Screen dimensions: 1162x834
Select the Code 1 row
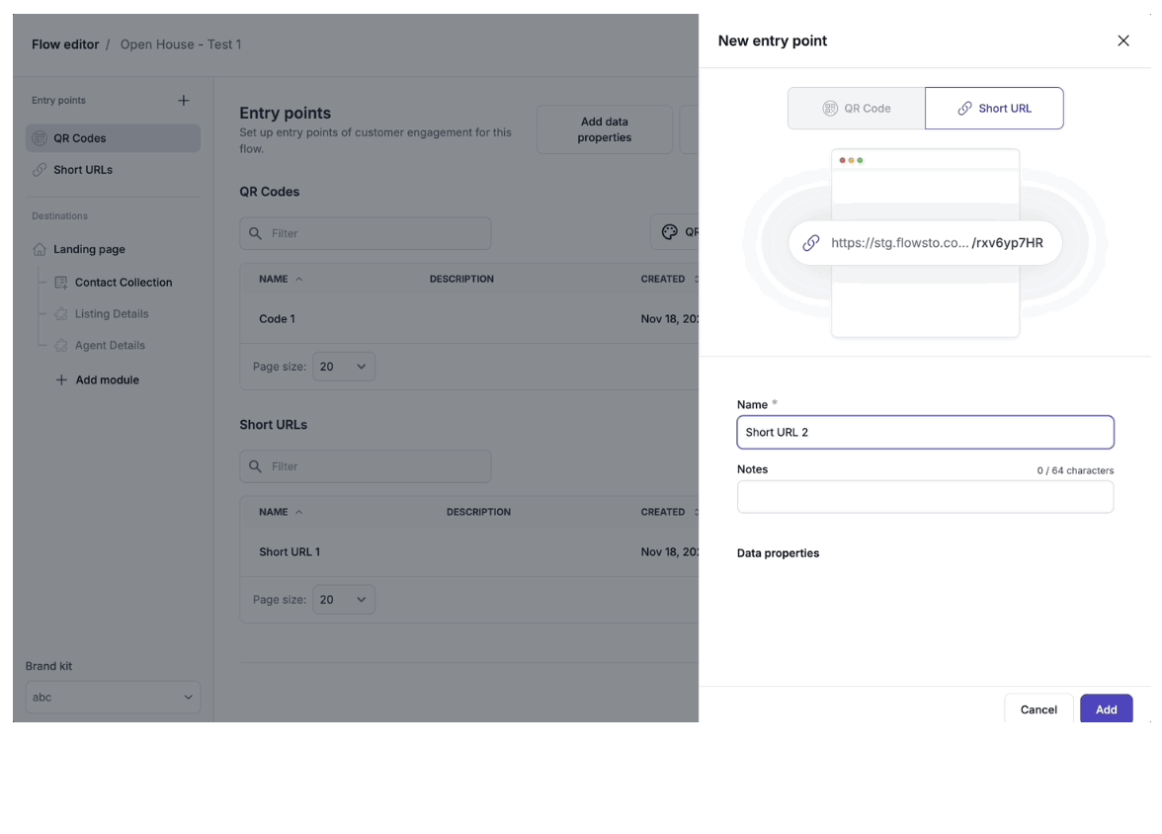pyautogui.click(x=469, y=319)
